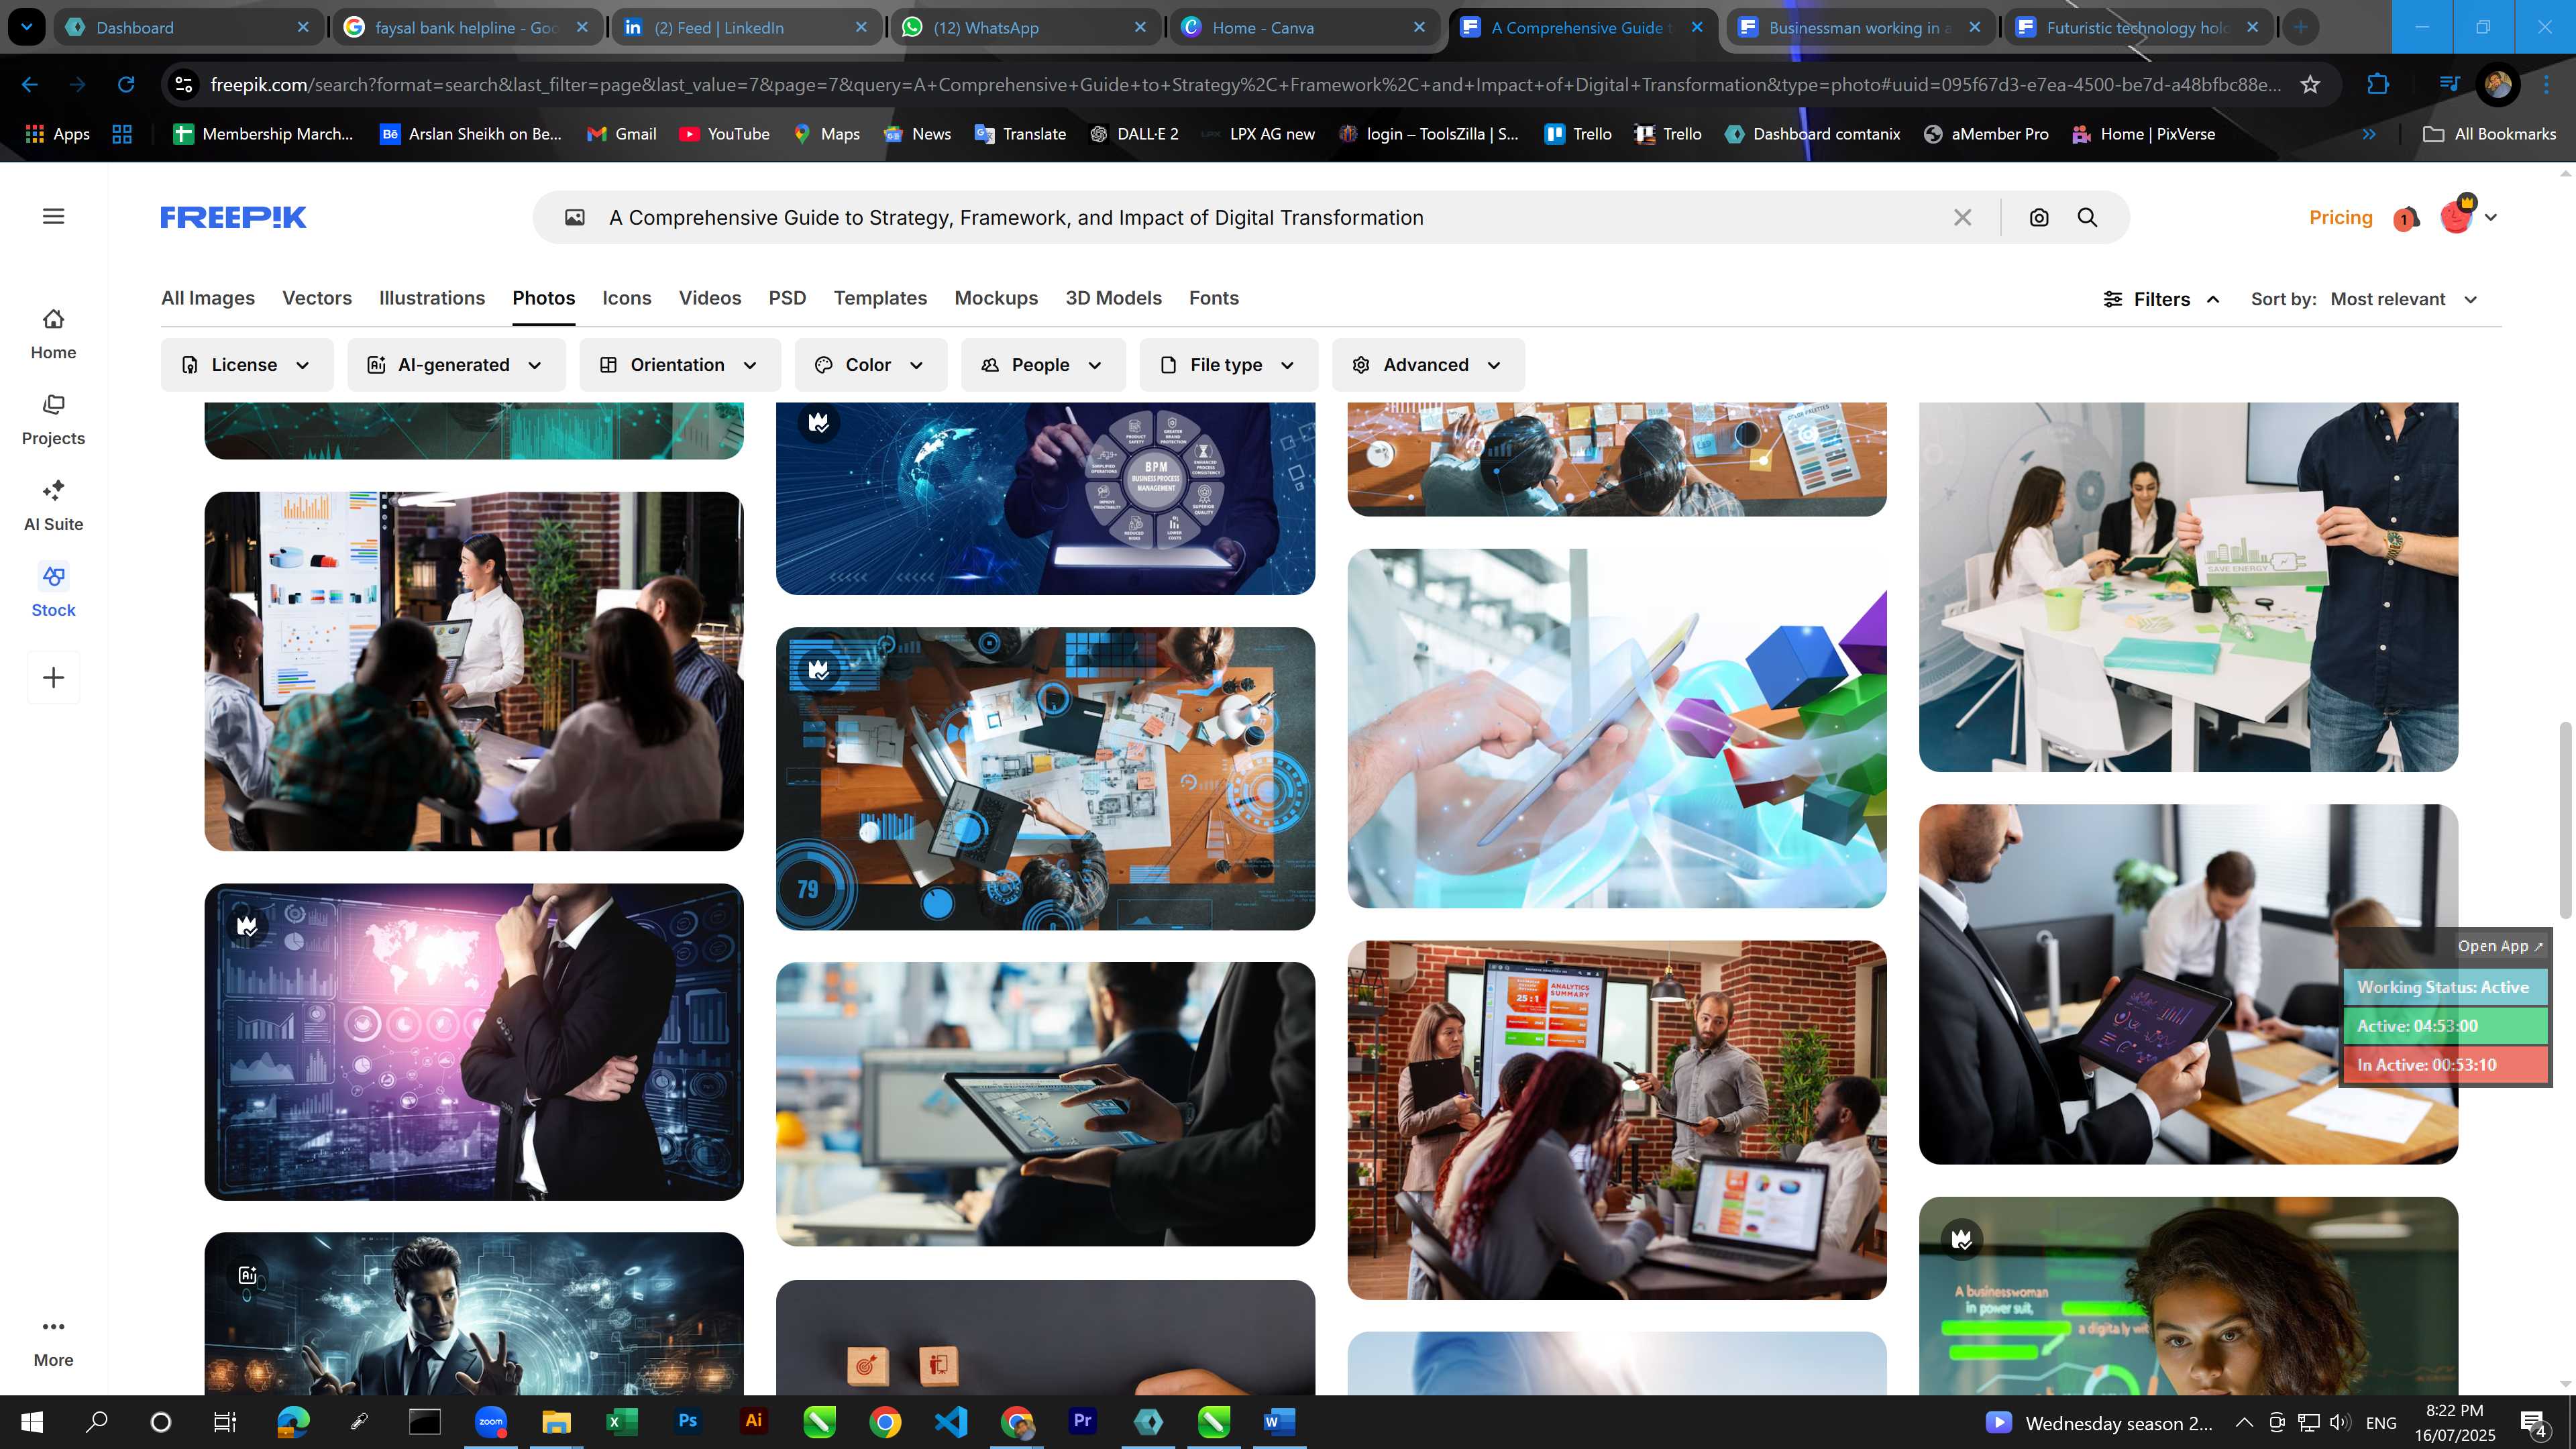Switch to the Templates tab
Viewport: 2576px width, 1449px height.
880,298
